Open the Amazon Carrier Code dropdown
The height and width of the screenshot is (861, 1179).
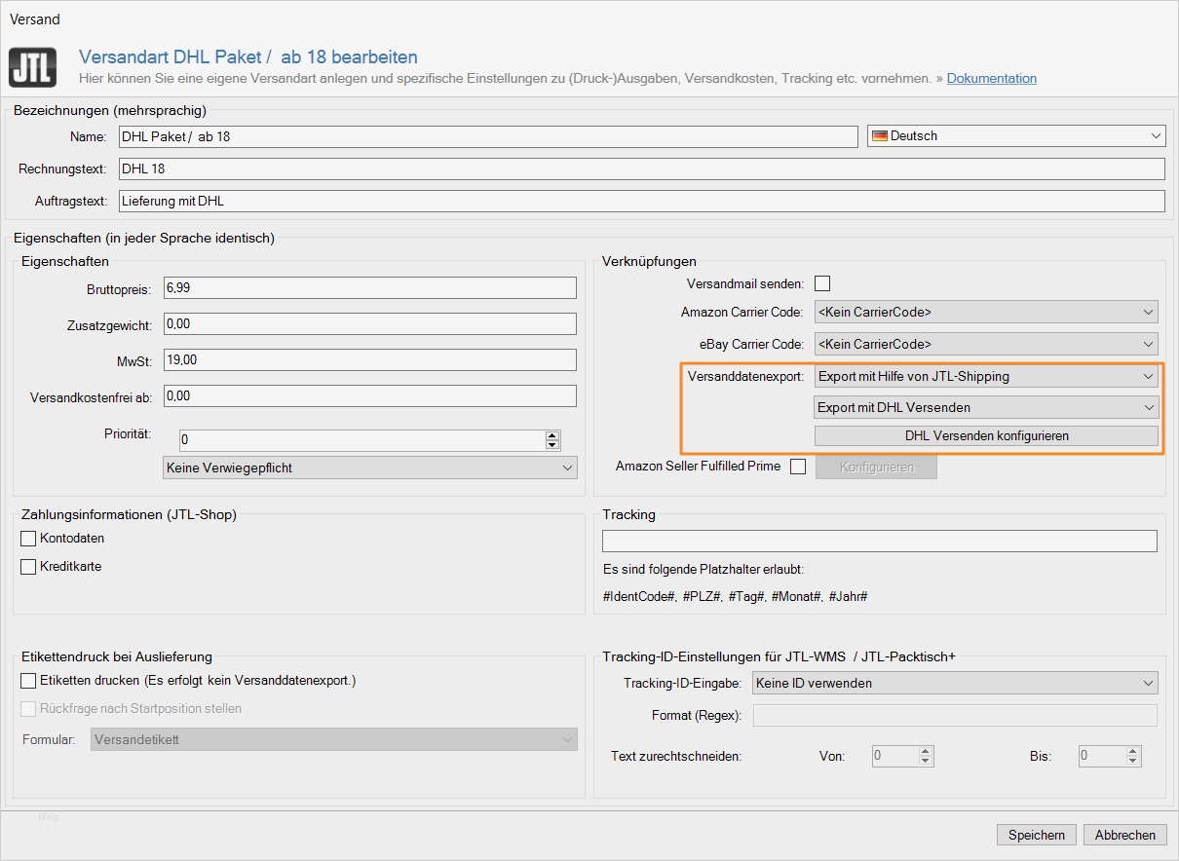pyautogui.click(x=985, y=313)
